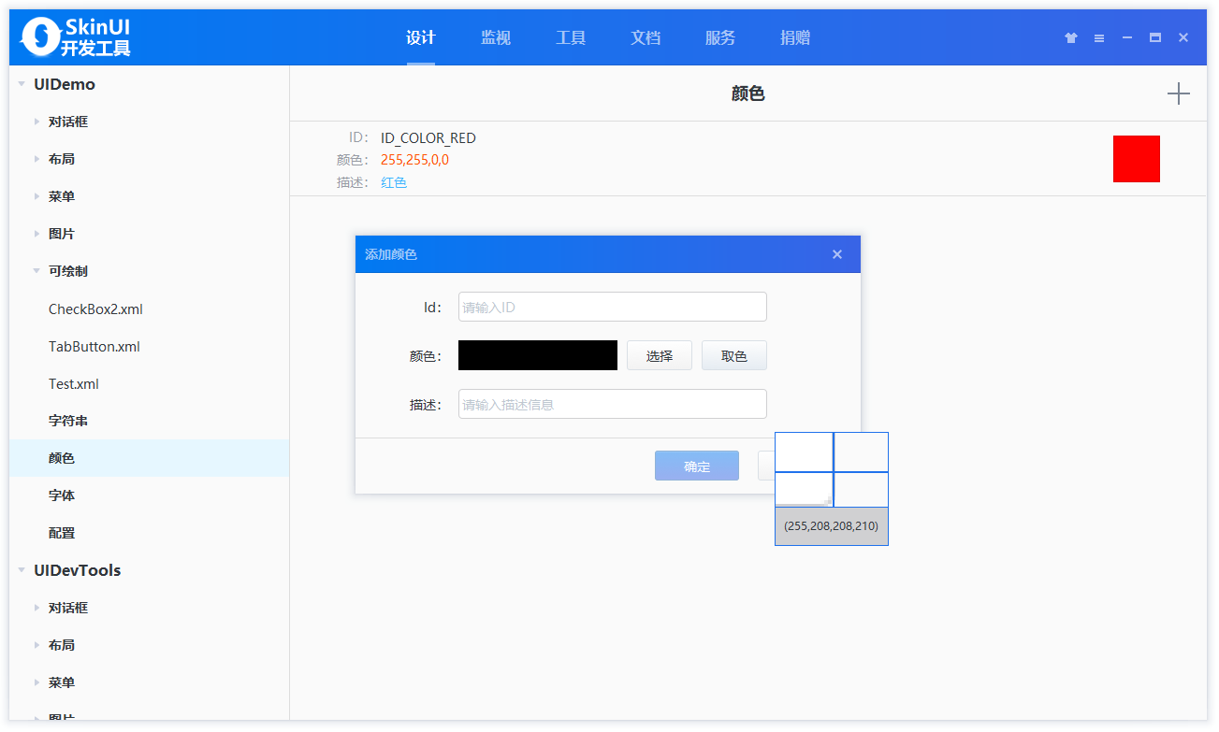Click the 取色 color picker button
This screenshot has width=1219, height=732.
(x=734, y=355)
